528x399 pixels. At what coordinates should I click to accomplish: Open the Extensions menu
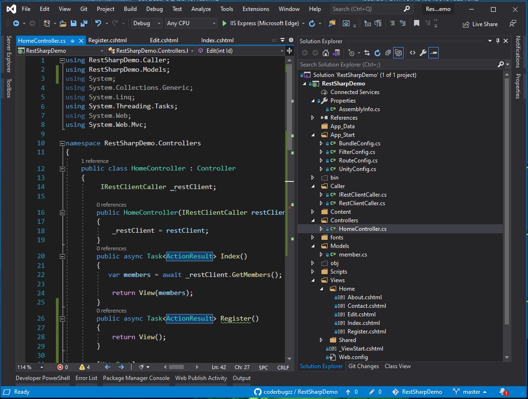coord(255,9)
